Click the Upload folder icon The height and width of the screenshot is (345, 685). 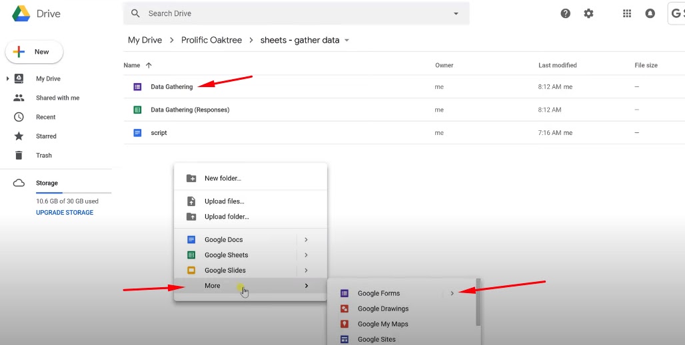point(191,217)
